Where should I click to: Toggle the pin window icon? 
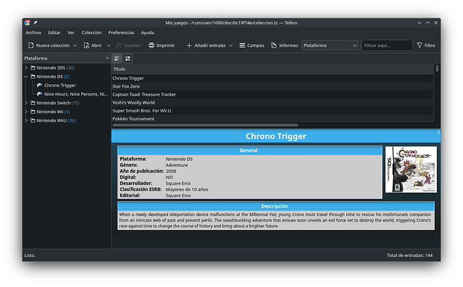(35, 23)
